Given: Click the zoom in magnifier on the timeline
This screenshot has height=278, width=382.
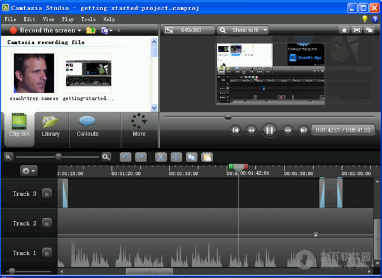Looking at the screenshot, I should pyautogui.click(x=106, y=157).
